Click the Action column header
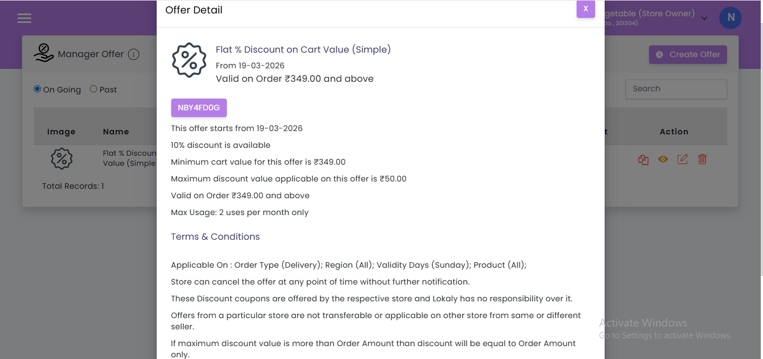The width and height of the screenshot is (763, 359). coord(674,132)
